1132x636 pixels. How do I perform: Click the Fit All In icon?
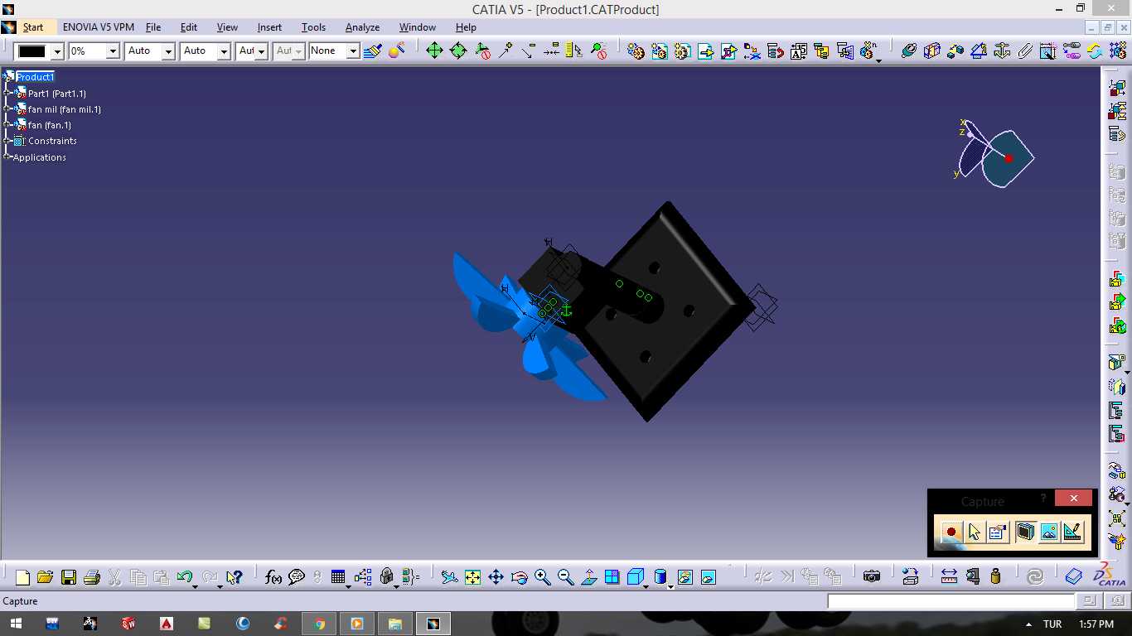472,577
